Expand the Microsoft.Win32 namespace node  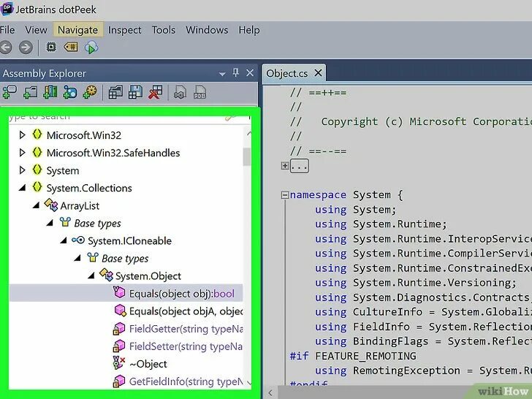click(22, 135)
